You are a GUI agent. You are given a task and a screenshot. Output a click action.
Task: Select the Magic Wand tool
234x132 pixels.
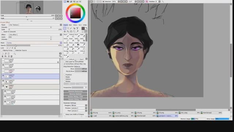[x=71, y=28]
